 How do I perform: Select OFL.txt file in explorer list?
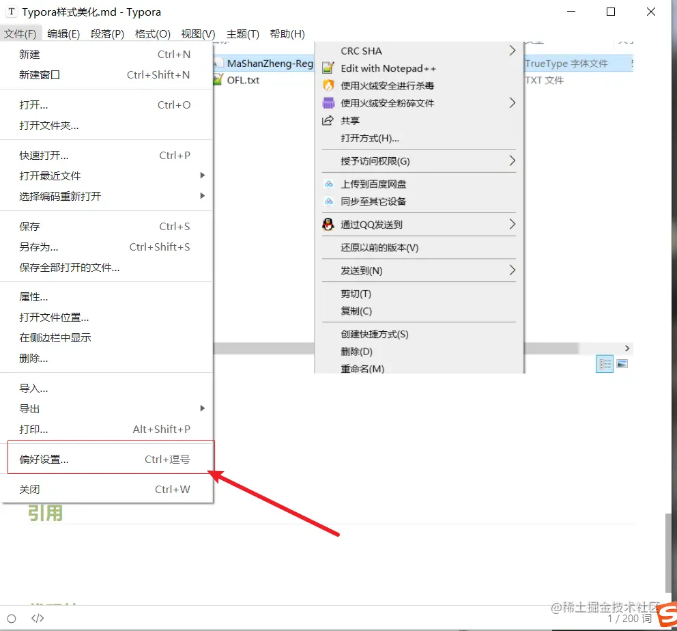(243, 81)
